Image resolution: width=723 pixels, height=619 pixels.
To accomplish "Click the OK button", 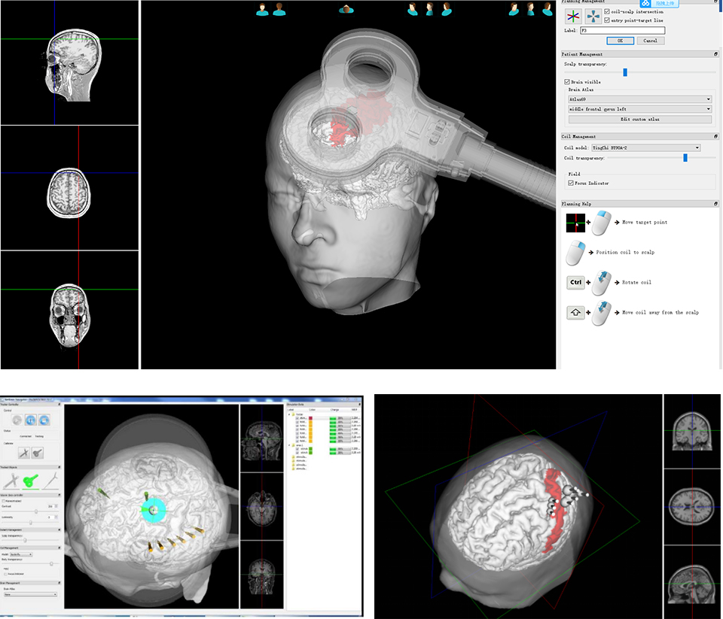I will click(x=619, y=41).
